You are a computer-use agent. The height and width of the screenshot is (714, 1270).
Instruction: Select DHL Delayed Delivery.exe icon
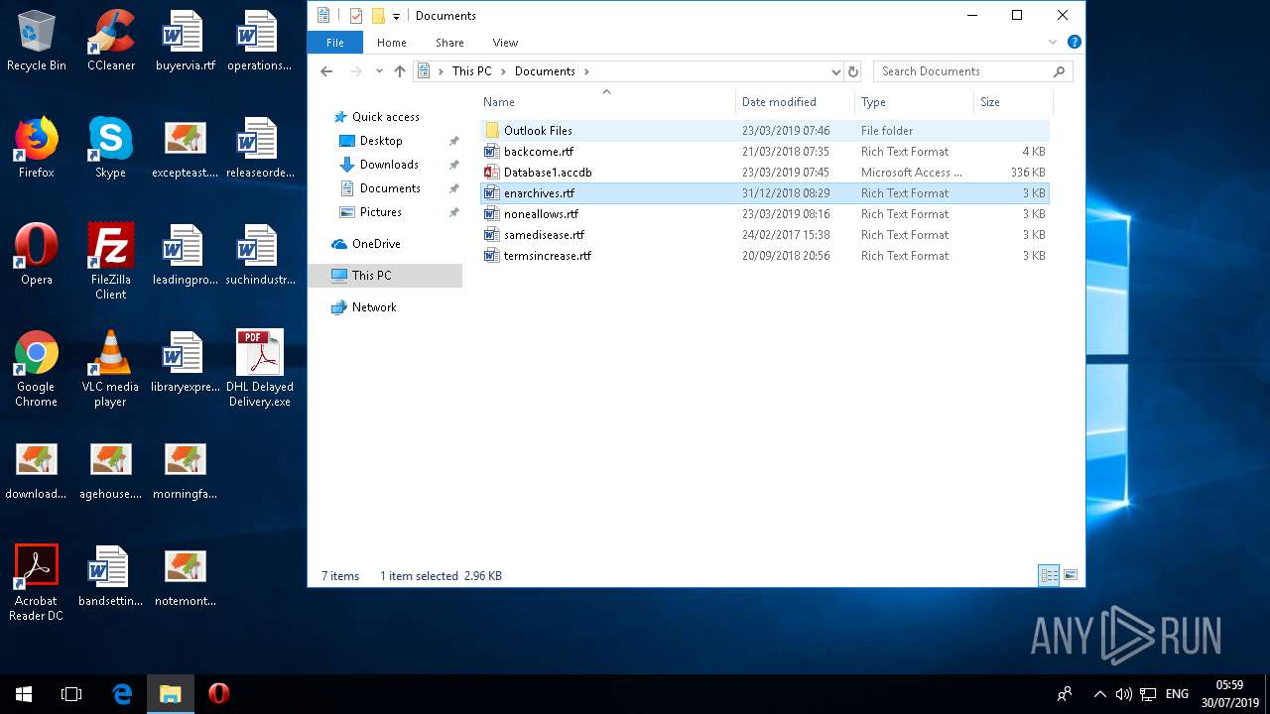coord(259,369)
